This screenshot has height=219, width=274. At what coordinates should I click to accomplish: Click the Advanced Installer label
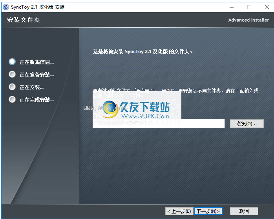tap(248, 20)
